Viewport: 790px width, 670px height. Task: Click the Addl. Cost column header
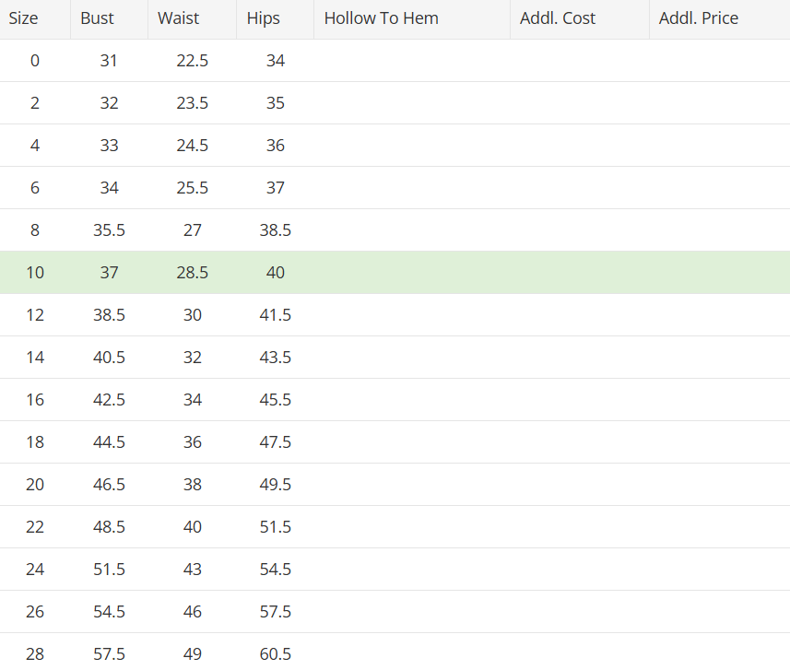pyautogui.click(x=580, y=18)
